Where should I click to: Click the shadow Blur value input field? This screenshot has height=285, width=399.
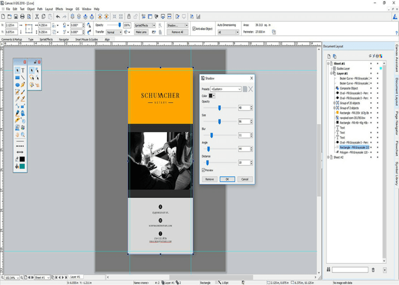[x=244, y=135]
